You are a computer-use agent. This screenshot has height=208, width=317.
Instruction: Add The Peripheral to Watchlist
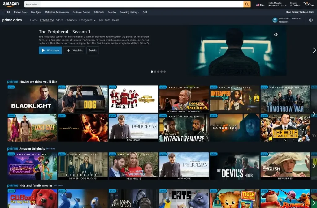74,50
